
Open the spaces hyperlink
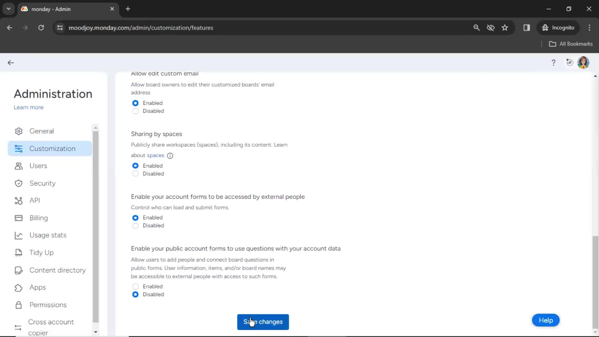(x=155, y=155)
